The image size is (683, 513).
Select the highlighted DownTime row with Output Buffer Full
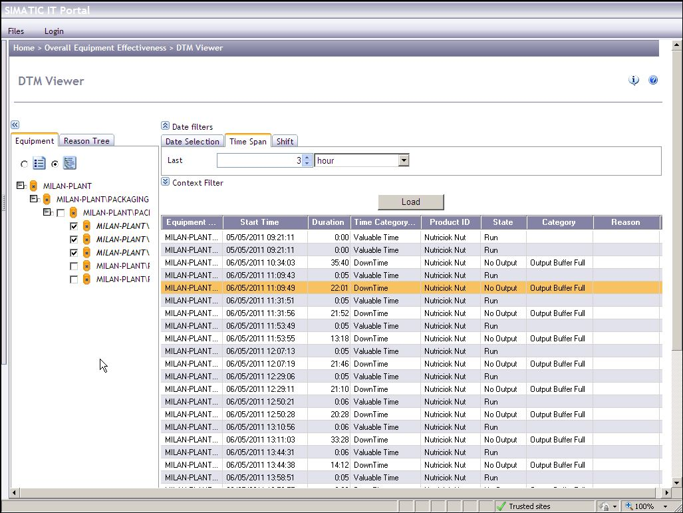point(409,287)
